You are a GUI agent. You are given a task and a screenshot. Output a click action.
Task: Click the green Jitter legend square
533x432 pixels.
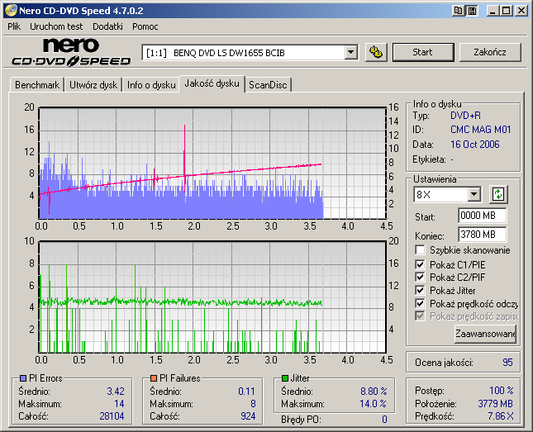[285, 378]
